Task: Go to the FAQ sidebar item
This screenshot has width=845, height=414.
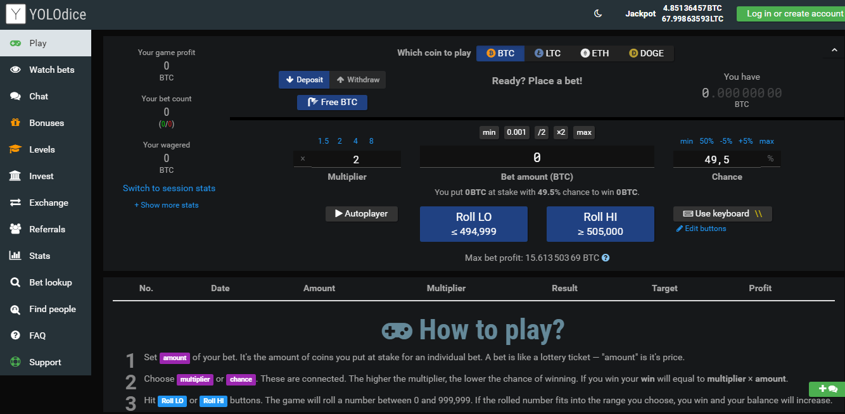Action: click(37, 336)
